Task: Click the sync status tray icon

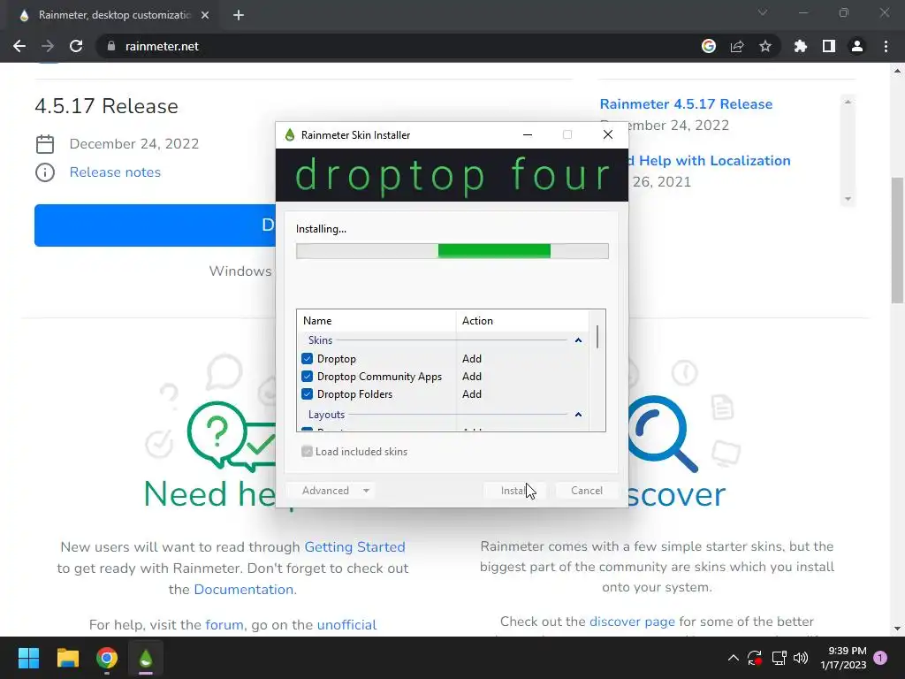Action: pos(755,658)
